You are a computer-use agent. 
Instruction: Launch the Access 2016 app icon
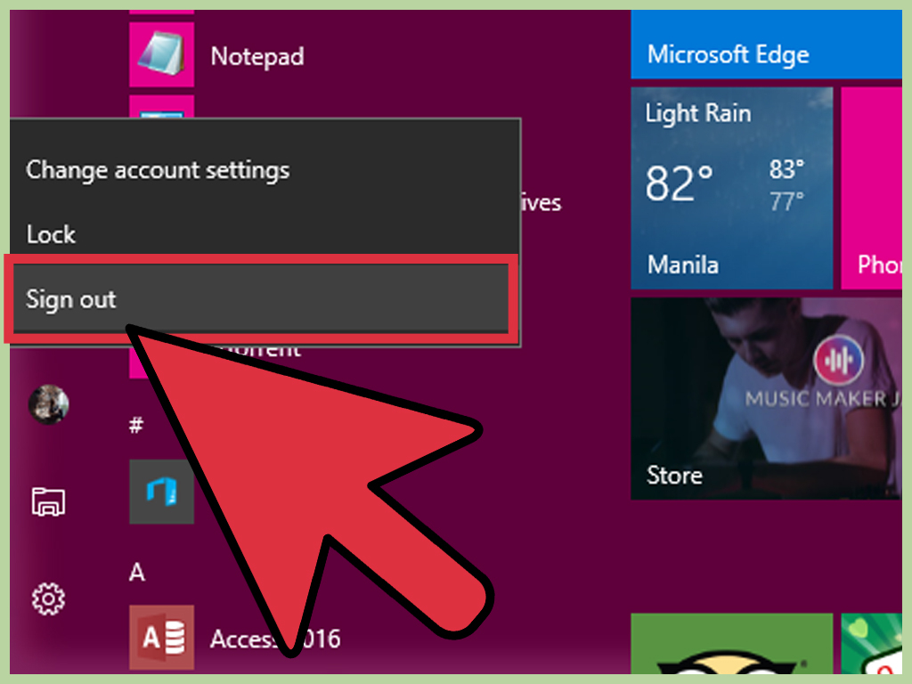point(162,638)
